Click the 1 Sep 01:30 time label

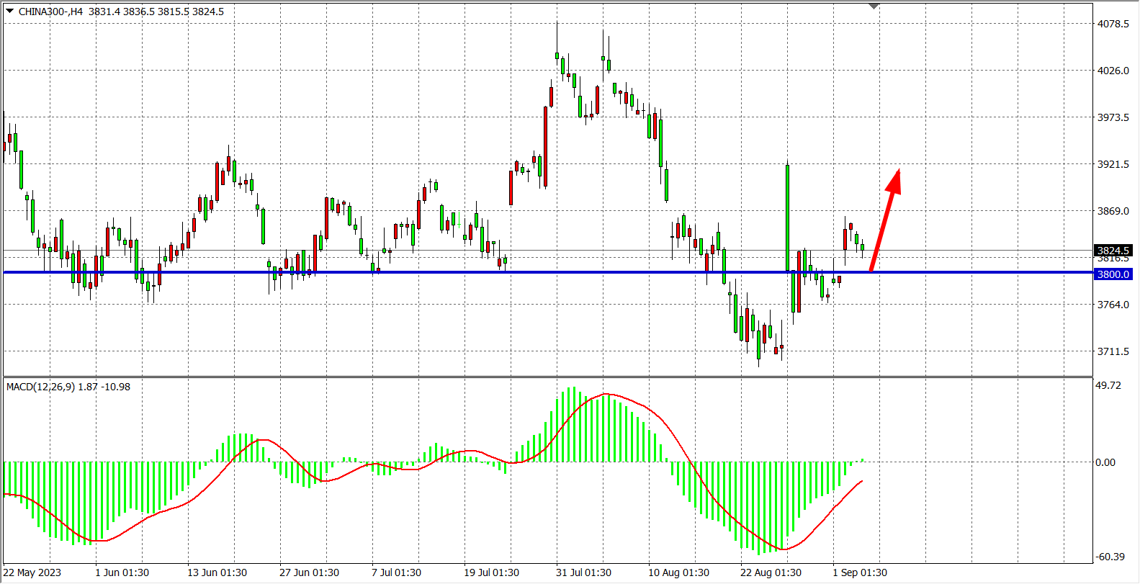click(x=860, y=572)
